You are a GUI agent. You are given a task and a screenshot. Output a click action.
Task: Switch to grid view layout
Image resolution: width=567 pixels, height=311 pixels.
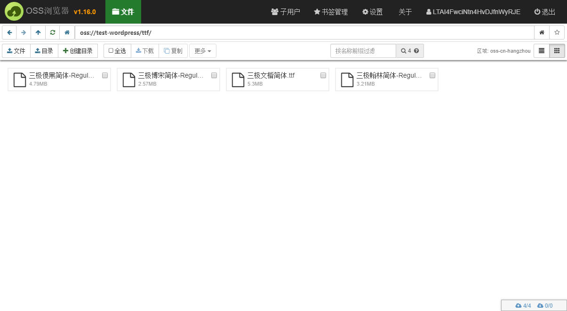[557, 50]
